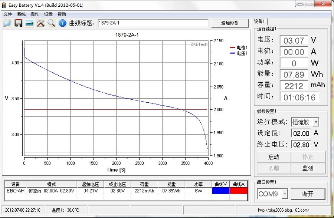Click the 能量 07.89 readout
Image resolution: width=334 pixels, height=218 pixels.
[294, 75]
